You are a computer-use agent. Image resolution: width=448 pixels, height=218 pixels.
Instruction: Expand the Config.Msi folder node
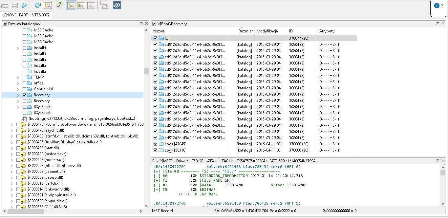(x=18, y=89)
